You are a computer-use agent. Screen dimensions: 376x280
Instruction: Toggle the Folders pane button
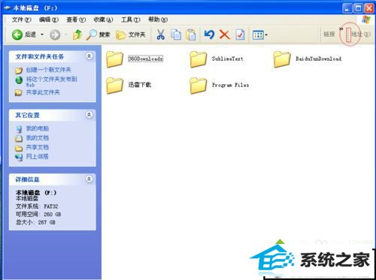point(131,35)
